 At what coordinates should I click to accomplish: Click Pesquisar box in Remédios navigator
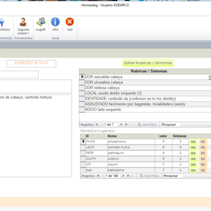[173, 176]
